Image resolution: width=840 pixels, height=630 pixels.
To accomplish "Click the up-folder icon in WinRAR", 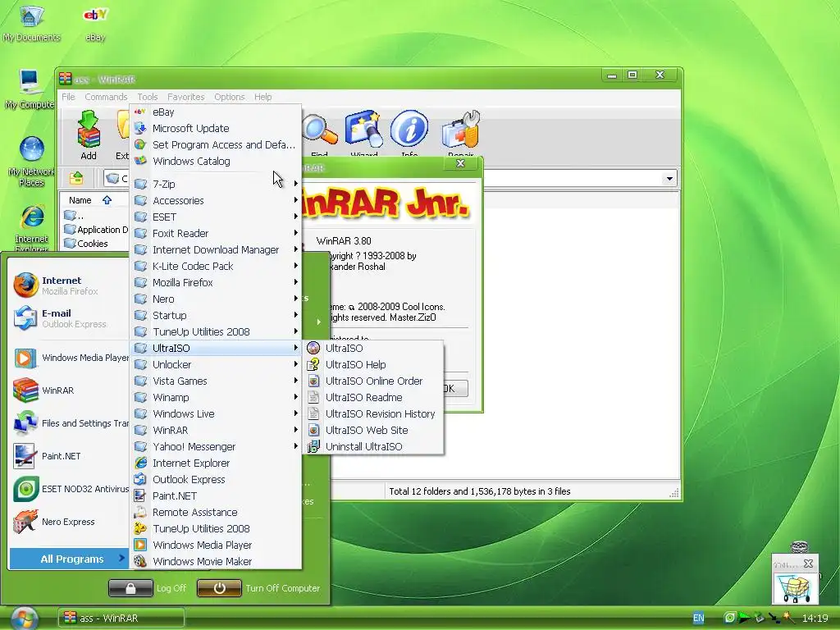I will 76,178.
